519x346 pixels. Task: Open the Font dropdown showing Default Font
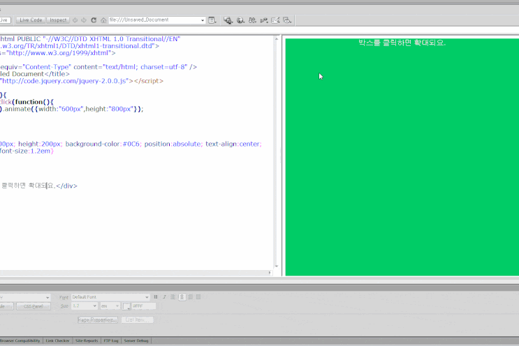pos(110,297)
